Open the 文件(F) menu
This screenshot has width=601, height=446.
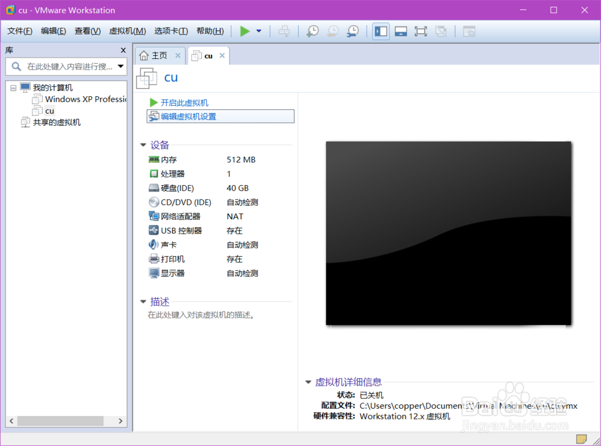coord(20,31)
